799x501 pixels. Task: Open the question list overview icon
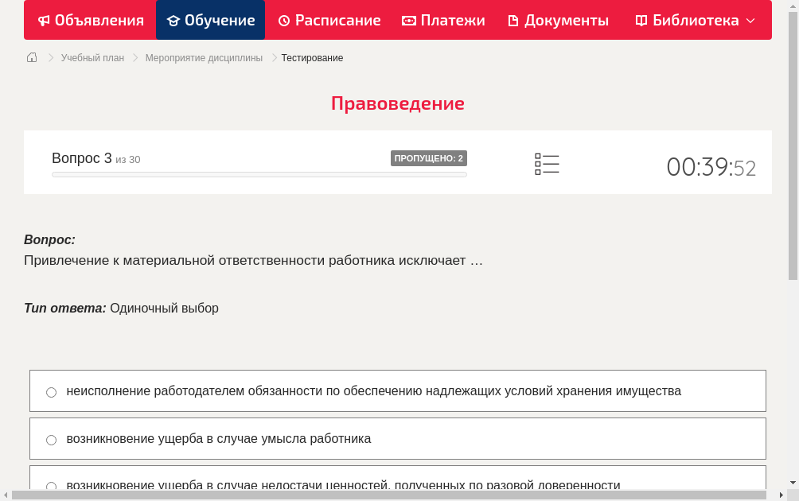(547, 164)
